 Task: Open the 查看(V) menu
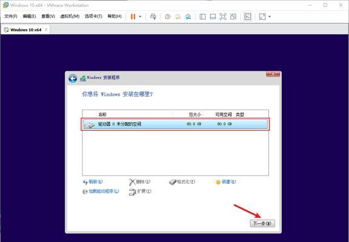pos(48,16)
